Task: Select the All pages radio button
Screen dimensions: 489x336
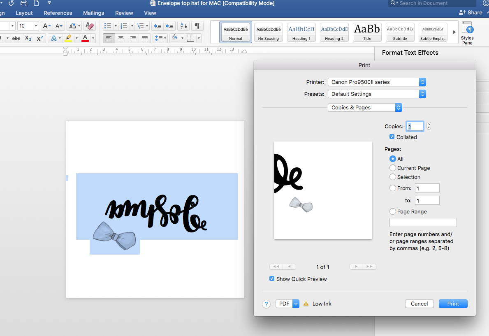Action: (x=393, y=159)
